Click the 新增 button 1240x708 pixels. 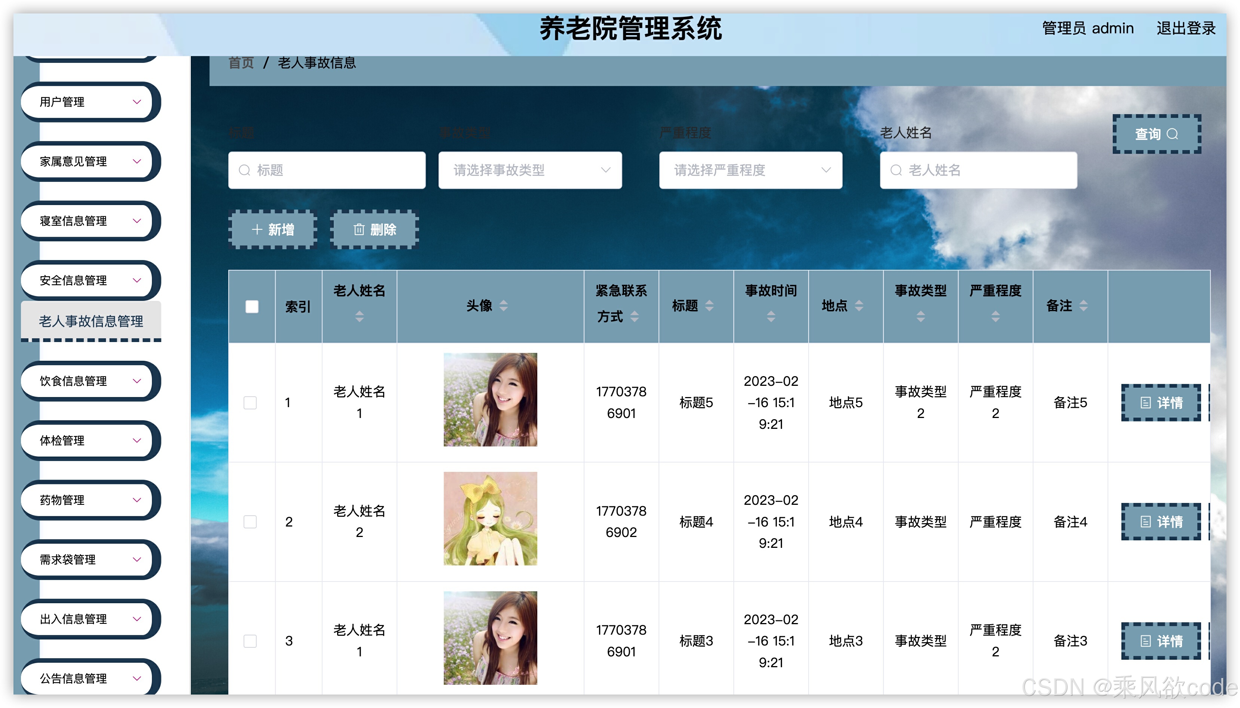click(273, 229)
